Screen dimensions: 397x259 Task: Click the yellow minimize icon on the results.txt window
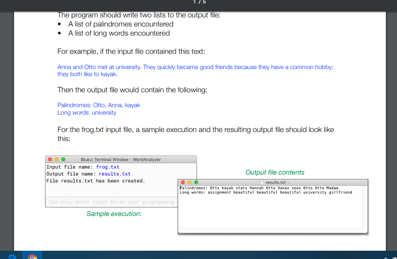189,182
